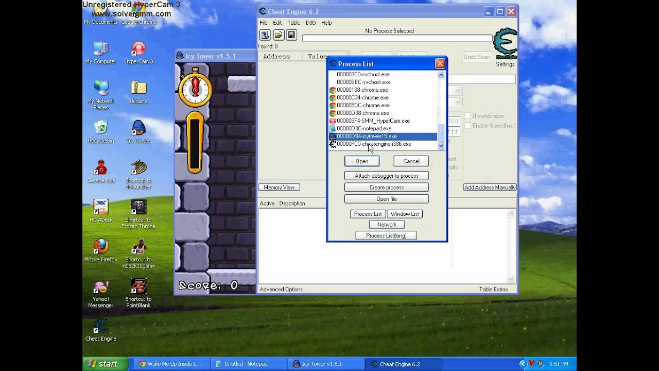This screenshot has height=371, width=659.
Task: Enable the Speedhack checkbox
Action: 467,125
